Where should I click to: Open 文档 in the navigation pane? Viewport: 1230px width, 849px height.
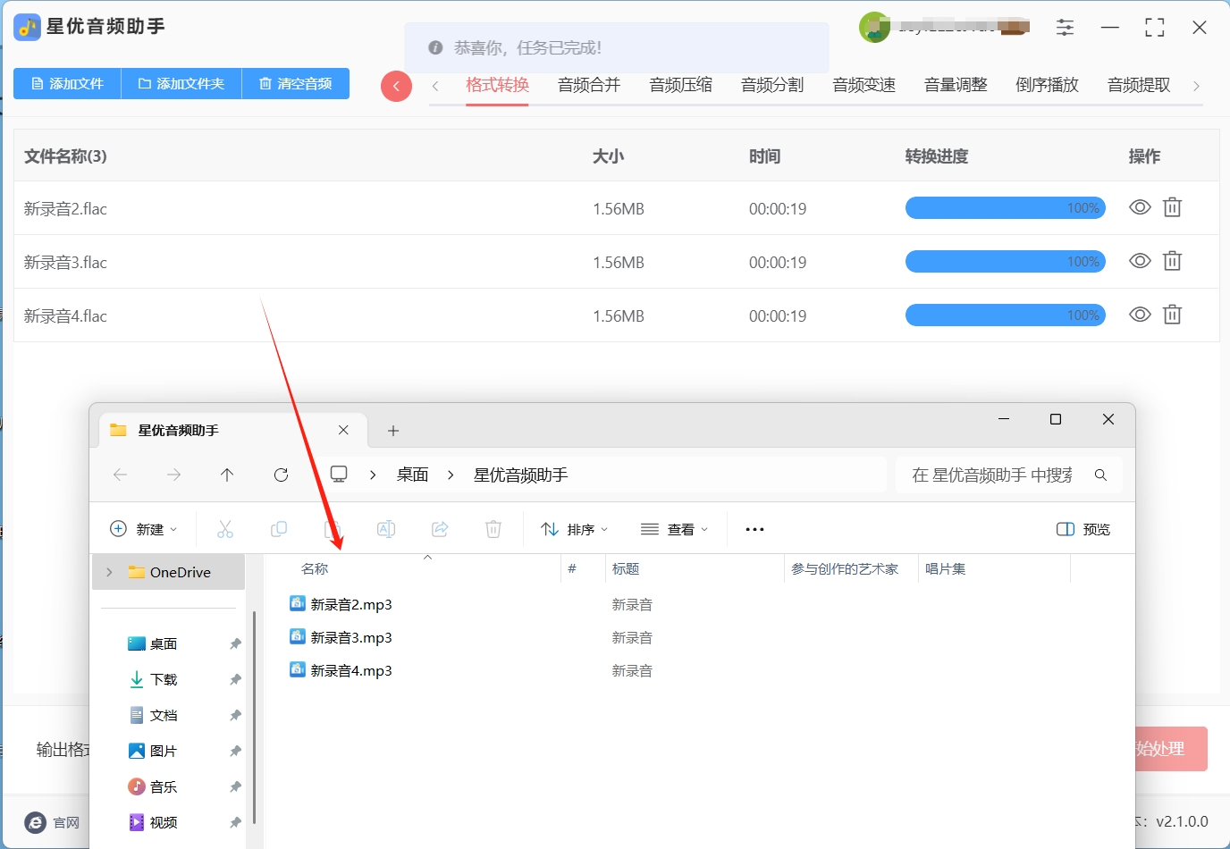164,715
